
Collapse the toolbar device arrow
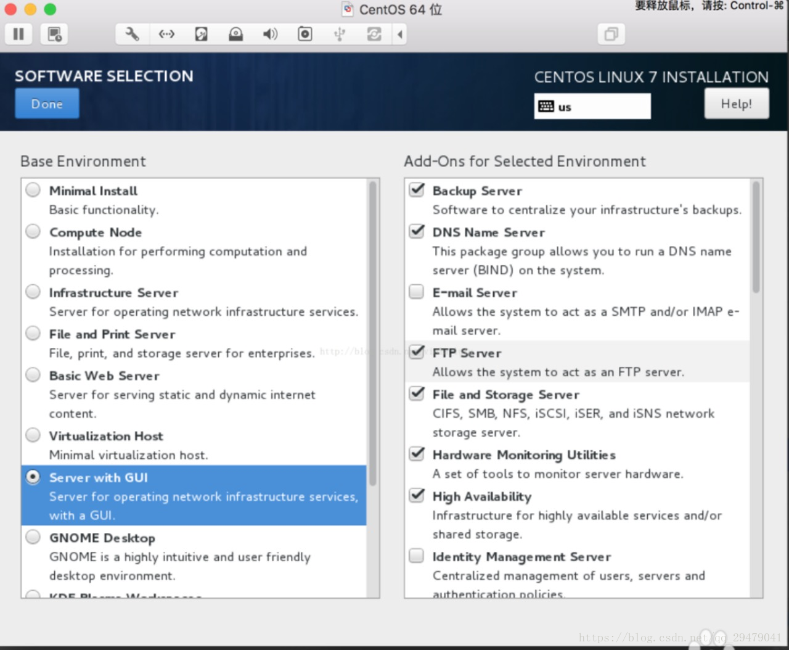click(400, 34)
